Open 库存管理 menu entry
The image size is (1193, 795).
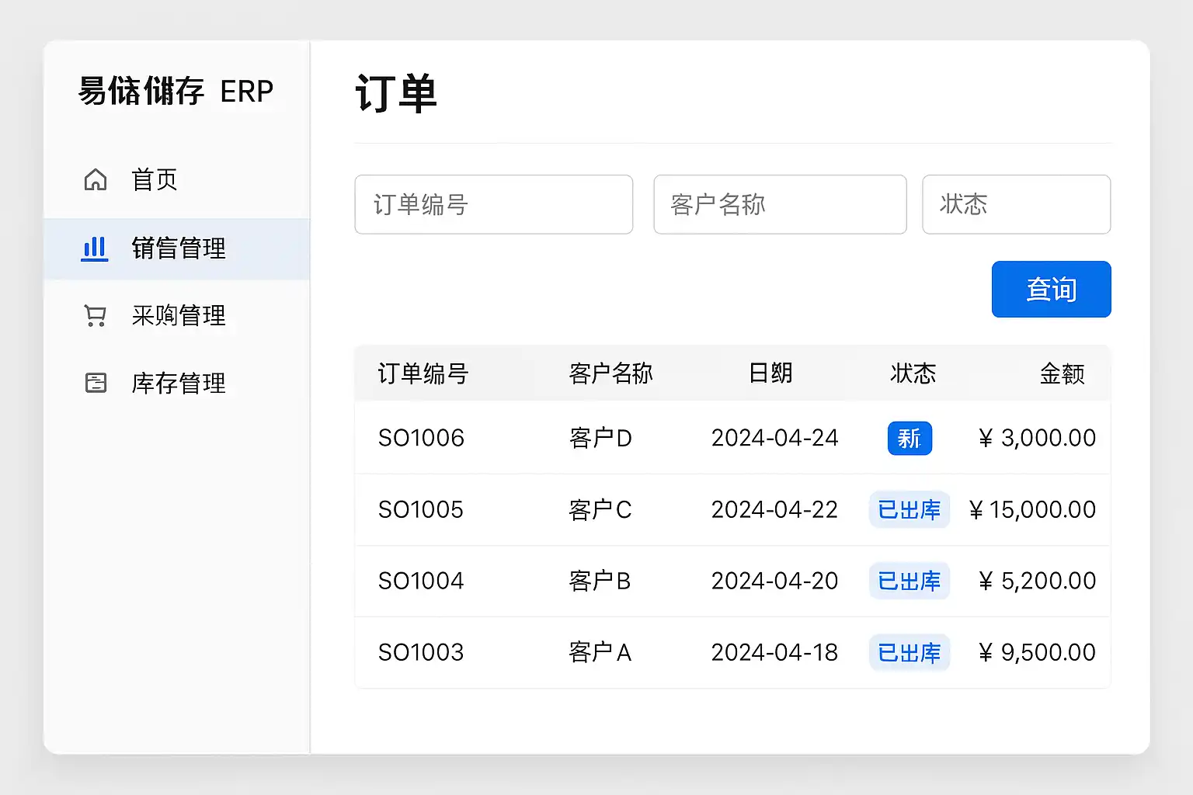click(179, 383)
